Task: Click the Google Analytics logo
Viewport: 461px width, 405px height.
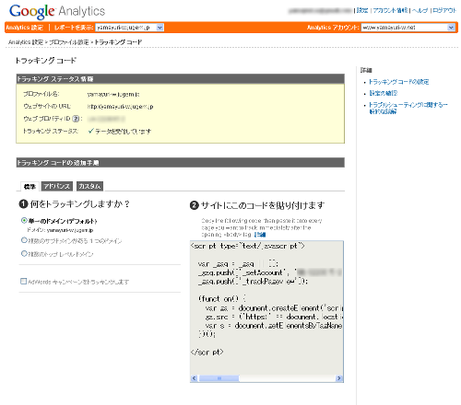Action: 57,11
